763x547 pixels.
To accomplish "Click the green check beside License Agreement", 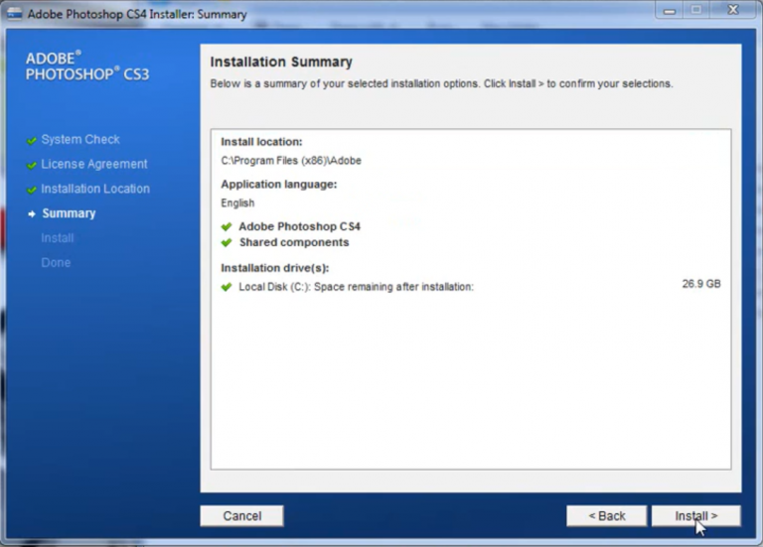I will [32, 165].
